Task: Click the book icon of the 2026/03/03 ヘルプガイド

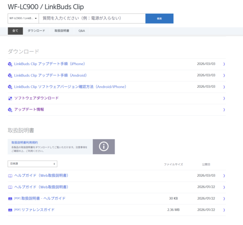Action: pos(10,176)
